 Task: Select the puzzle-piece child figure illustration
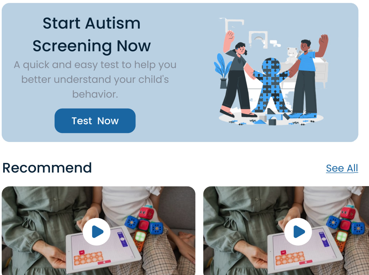[271, 86]
